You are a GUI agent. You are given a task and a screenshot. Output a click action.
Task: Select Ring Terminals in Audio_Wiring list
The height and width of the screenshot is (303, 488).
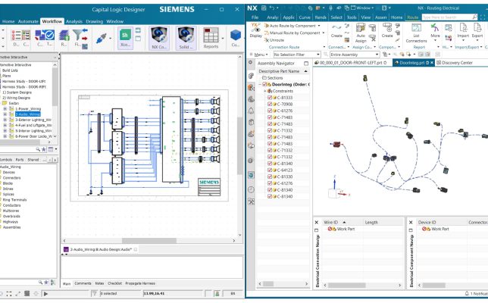click(14, 200)
